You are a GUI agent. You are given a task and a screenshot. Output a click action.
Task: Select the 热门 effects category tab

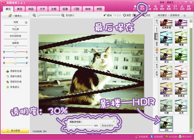click(x=156, y=22)
